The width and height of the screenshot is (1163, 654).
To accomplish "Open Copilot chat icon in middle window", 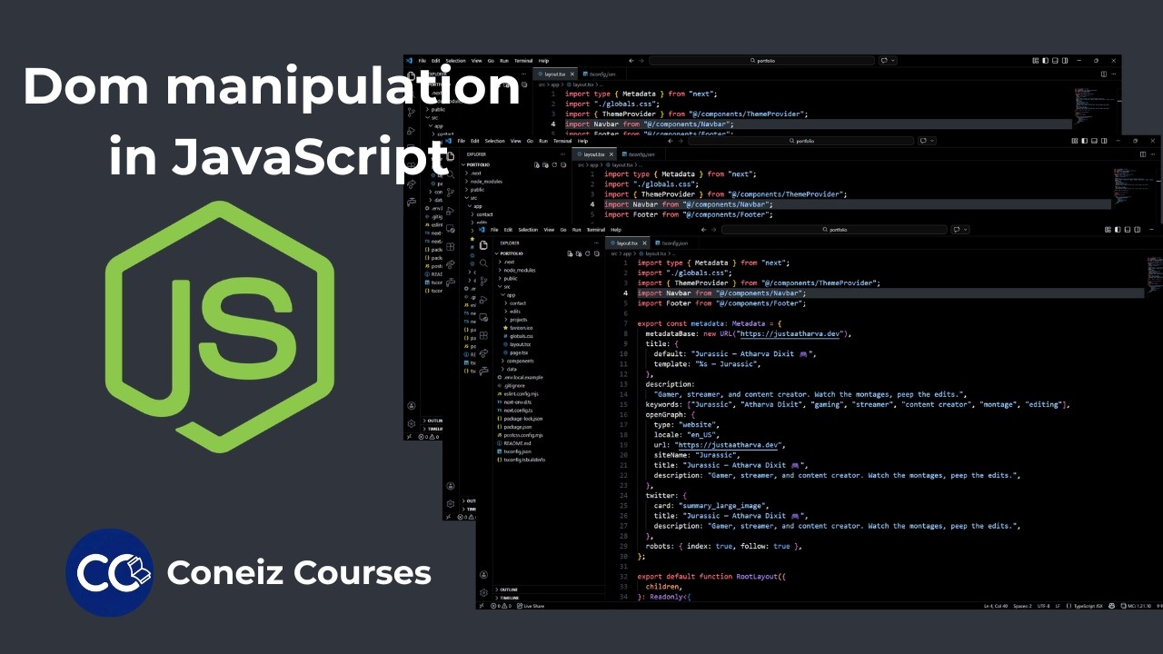I will coord(923,141).
